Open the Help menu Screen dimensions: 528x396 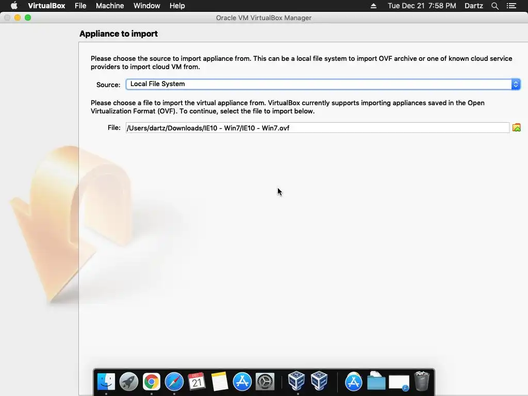177,6
